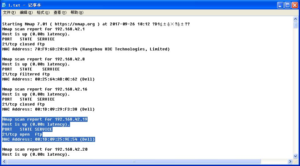Click MAC Address line with Hangzhou H3C
The image size is (300, 166).
(86, 49)
